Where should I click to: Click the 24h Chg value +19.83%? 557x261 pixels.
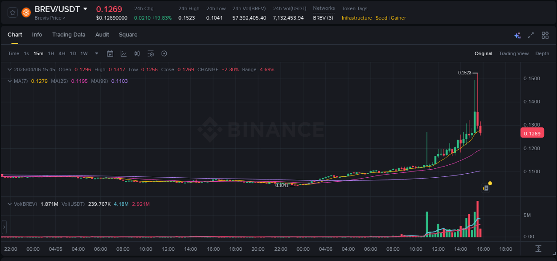(x=162, y=18)
